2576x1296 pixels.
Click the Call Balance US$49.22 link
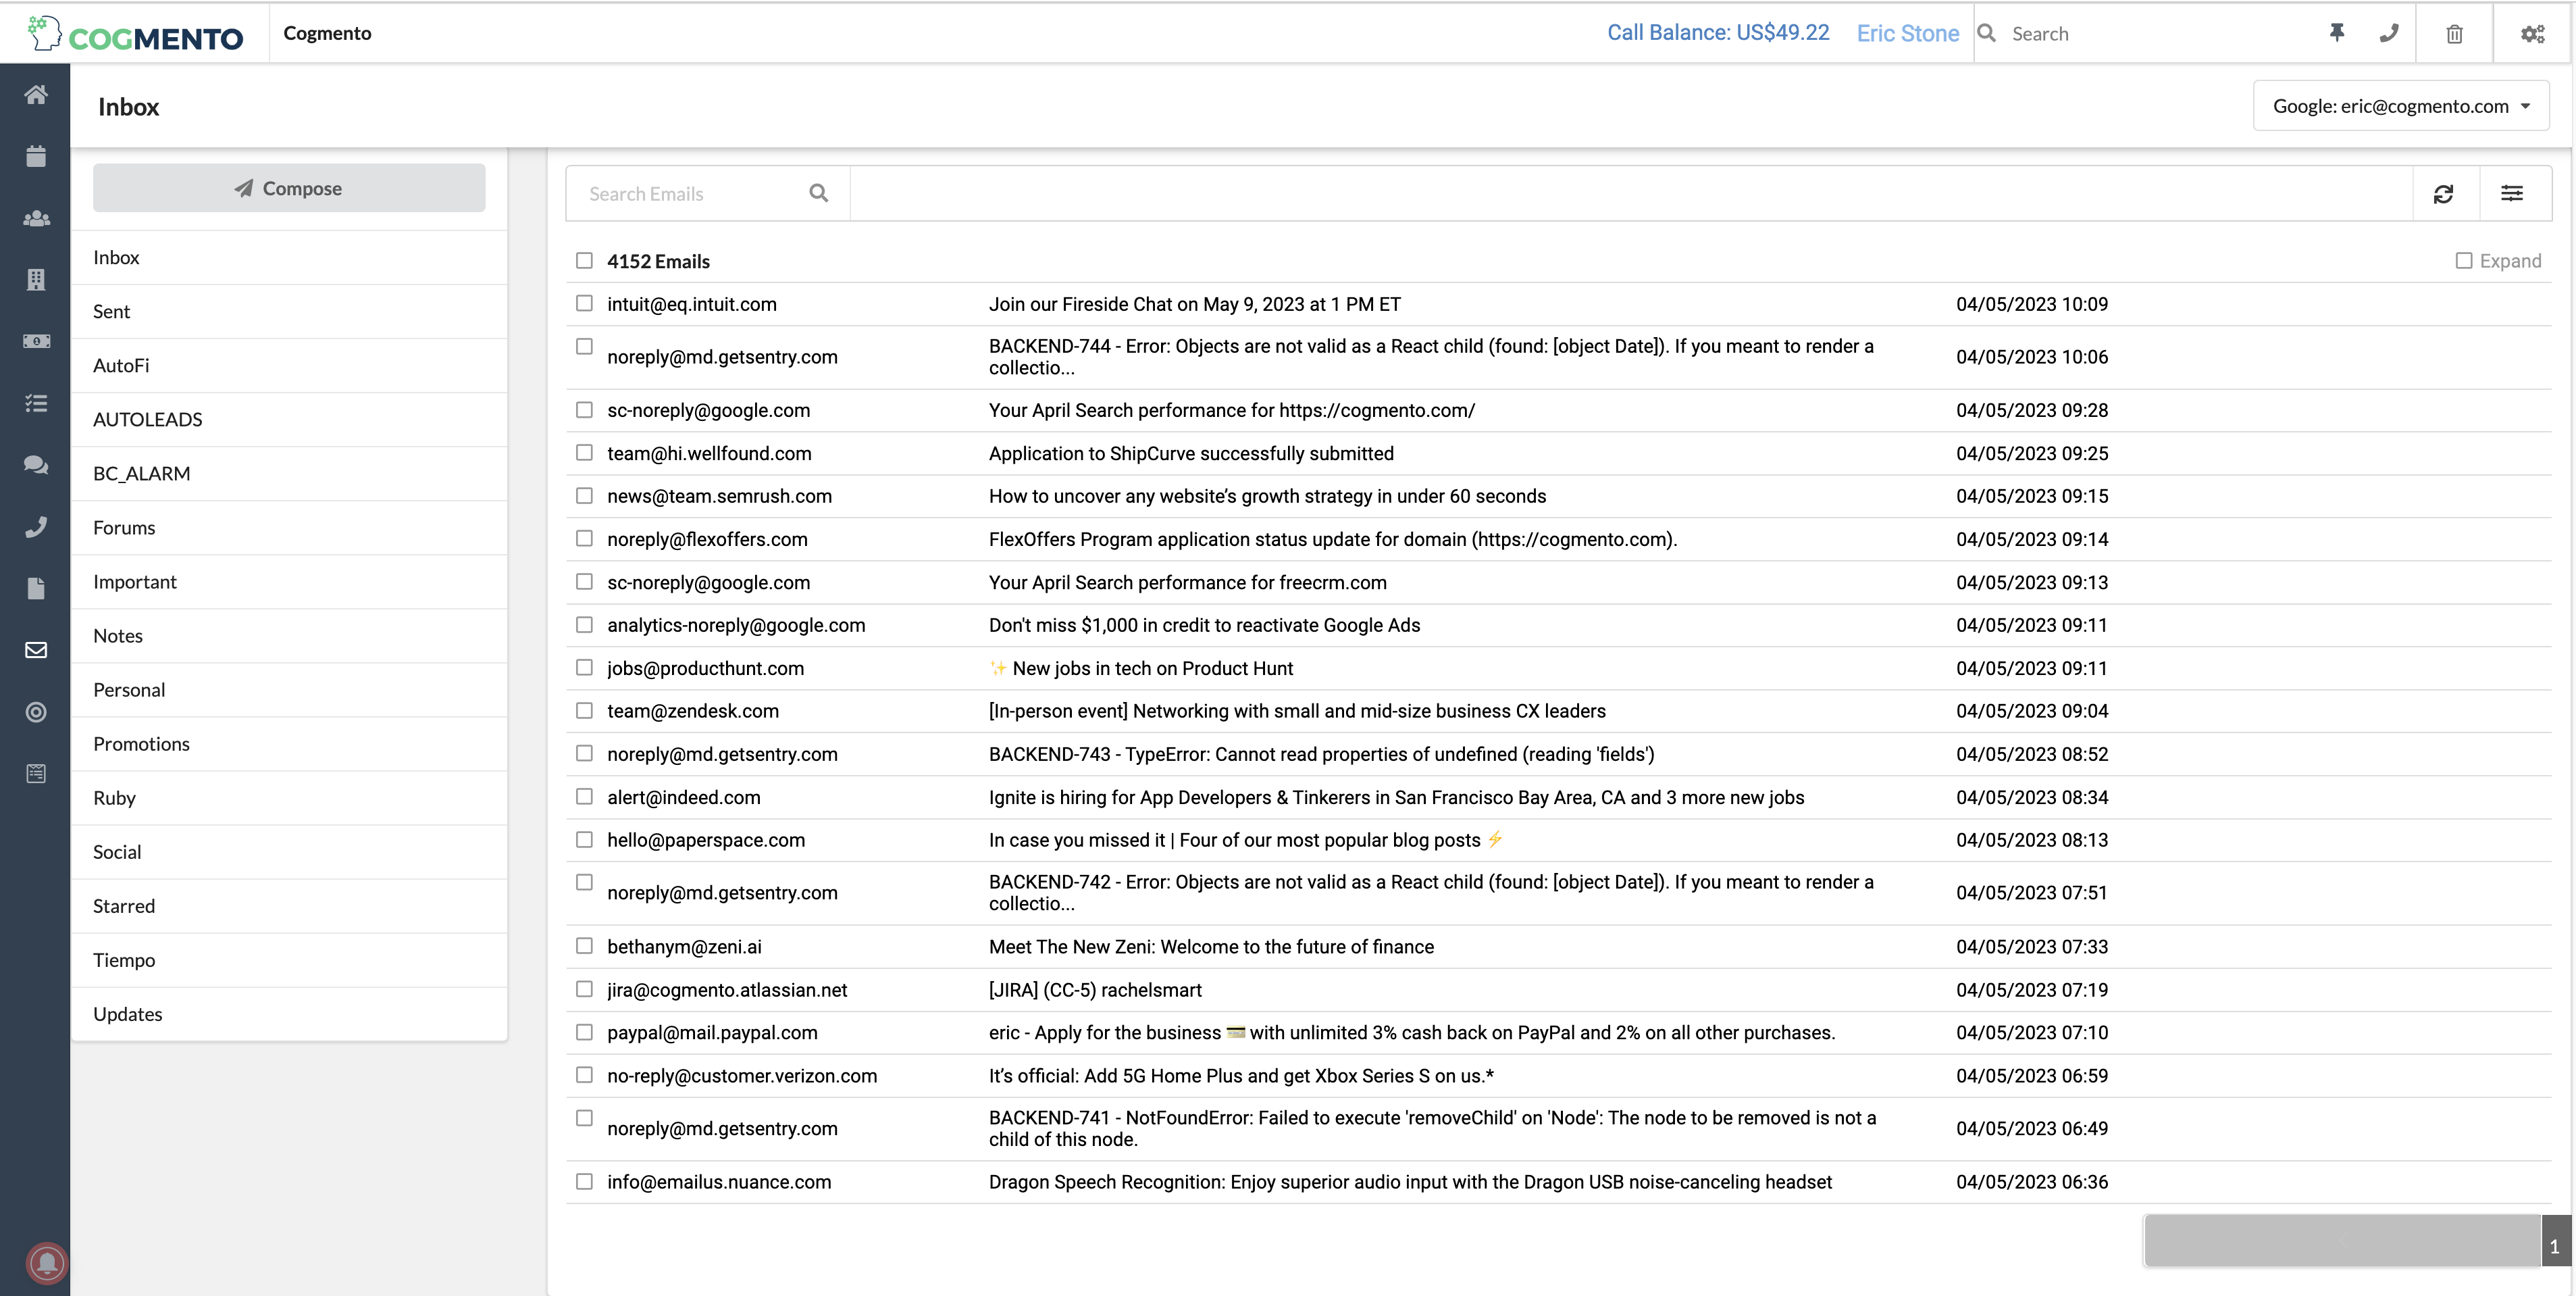pyautogui.click(x=1718, y=32)
